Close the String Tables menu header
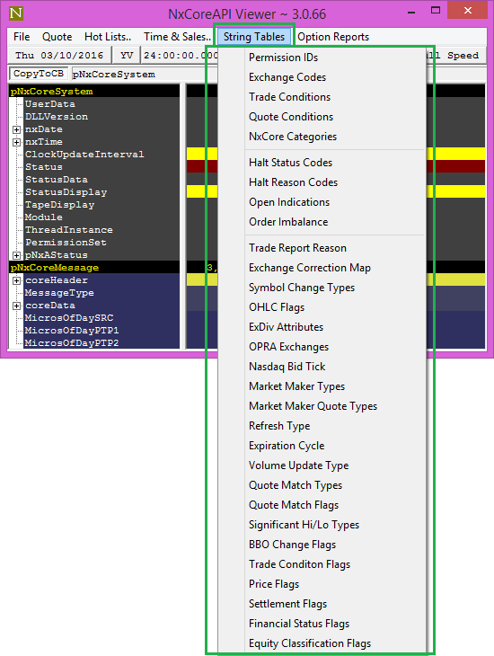494x656 pixels. click(x=254, y=37)
